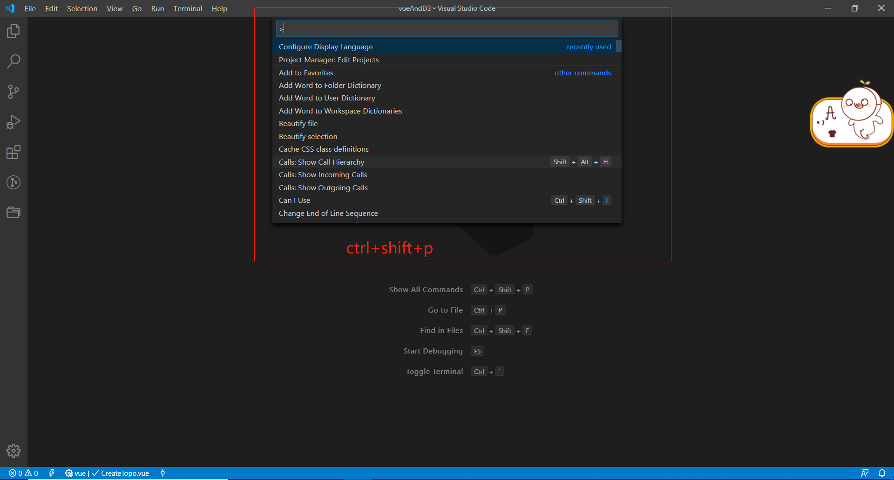Open the Help menu
Viewport: 894px width, 480px height.
coord(219,8)
